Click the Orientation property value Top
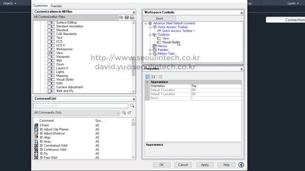 (x=216, y=86)
